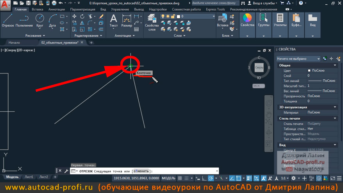
Task: Click the МОДЕЛЬ status bar button
Action: coord(168,178)
